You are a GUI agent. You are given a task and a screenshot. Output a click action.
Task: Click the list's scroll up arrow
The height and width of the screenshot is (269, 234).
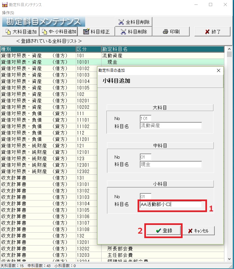229,49
